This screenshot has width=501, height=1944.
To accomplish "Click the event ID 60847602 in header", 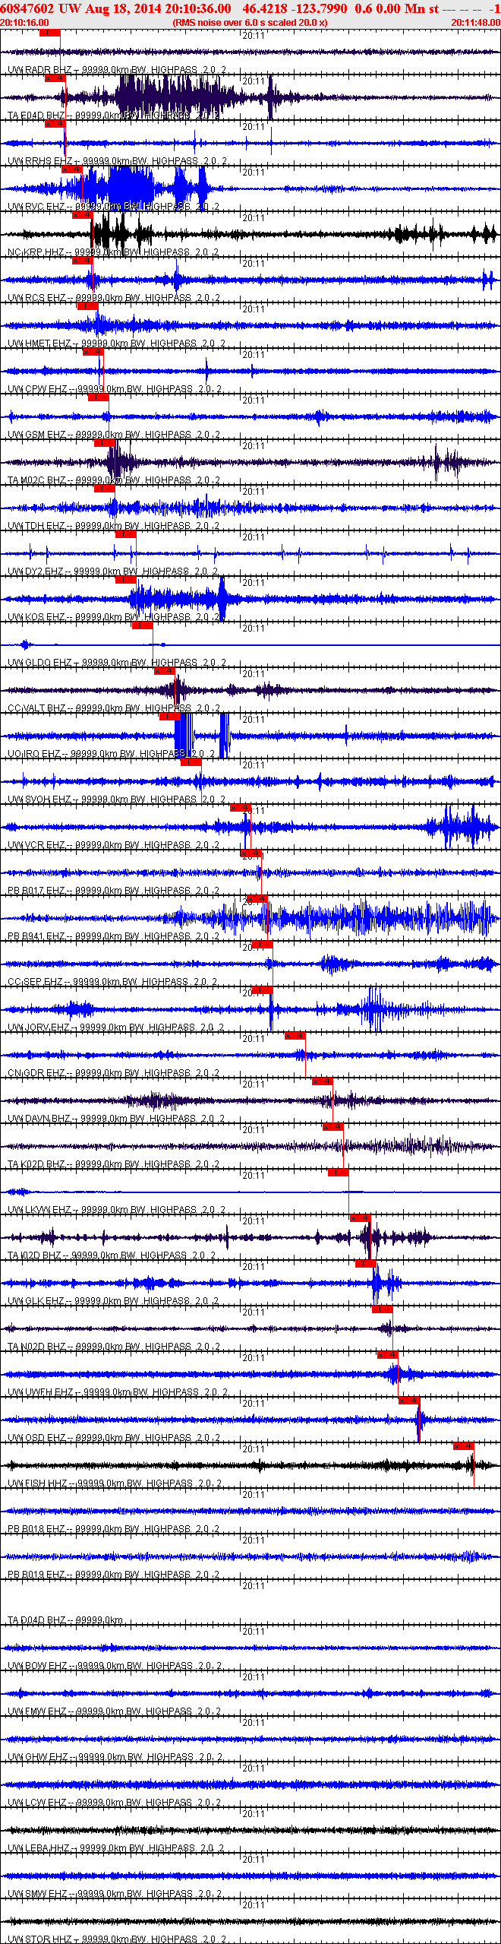I will 27,8.
